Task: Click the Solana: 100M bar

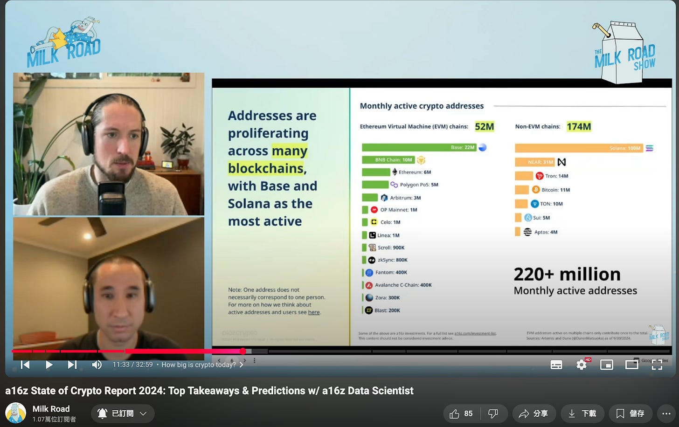Action: [x=579, y=148]
